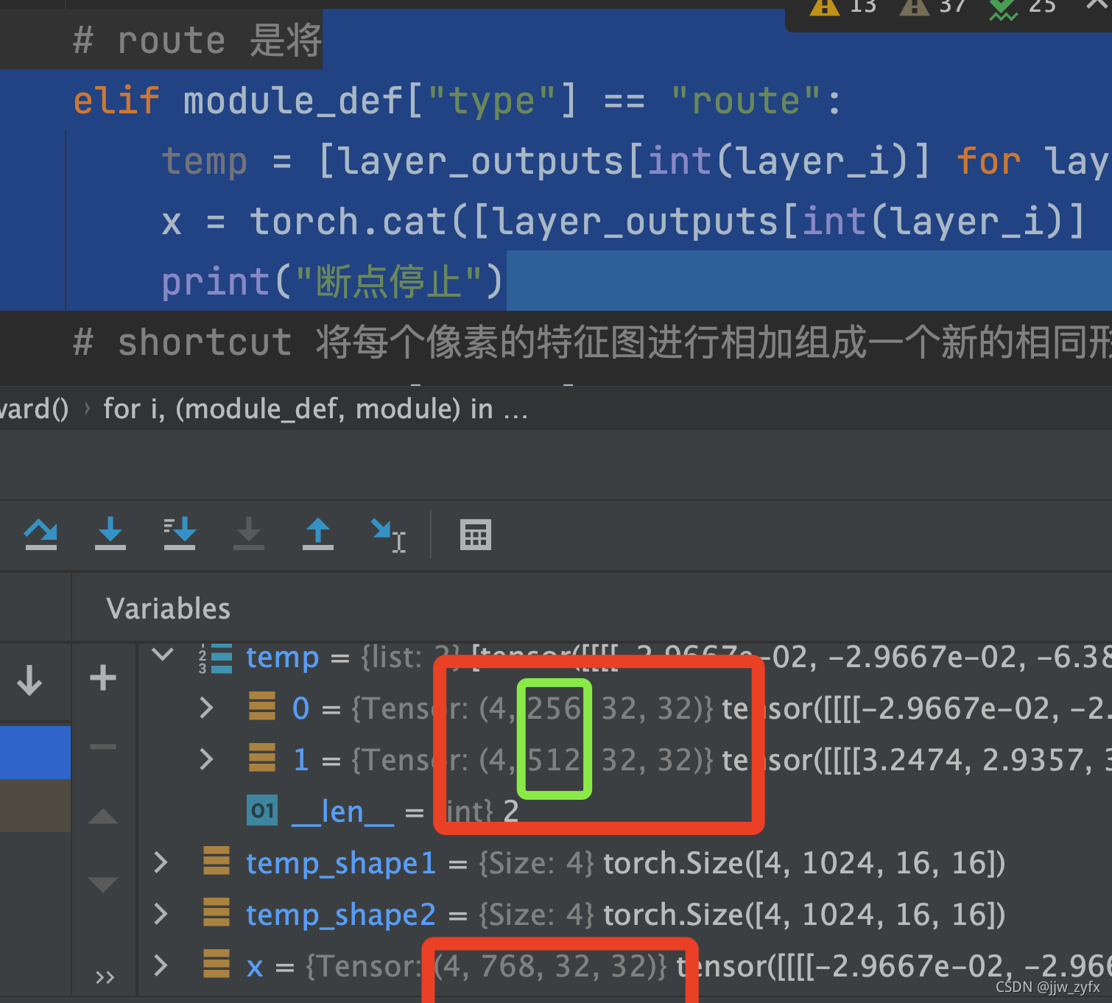Click the # route comment line
The height and width of the screenshot is (1003, 1112).
197,40
